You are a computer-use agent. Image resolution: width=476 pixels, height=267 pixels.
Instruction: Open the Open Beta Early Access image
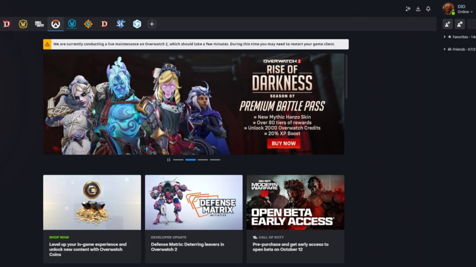click(x=295, y=202)
